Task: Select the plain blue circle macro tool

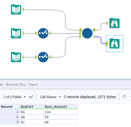Action: point(87,33)
